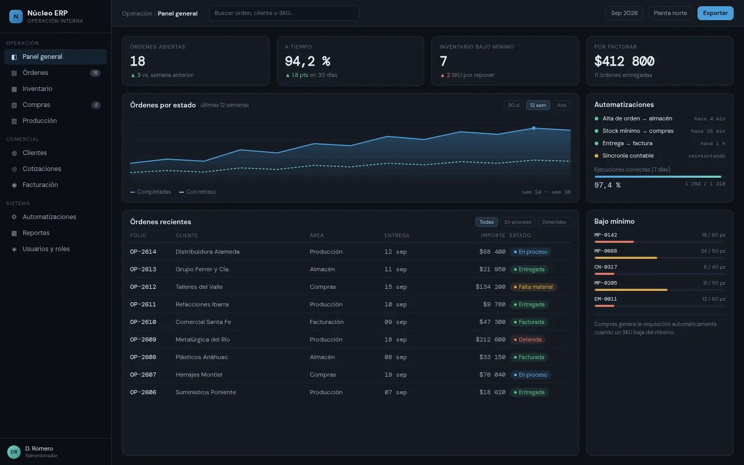Screen dimensions: 744x465
Task: Click the search orders input field
Action: 284,13
